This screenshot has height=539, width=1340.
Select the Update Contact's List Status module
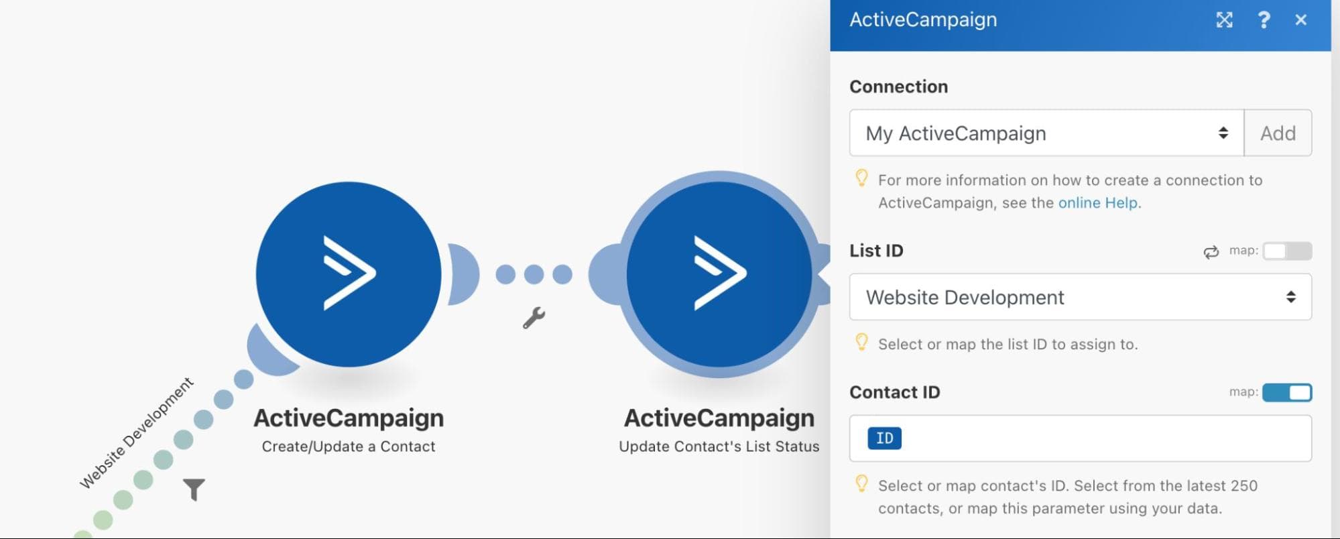719,274
